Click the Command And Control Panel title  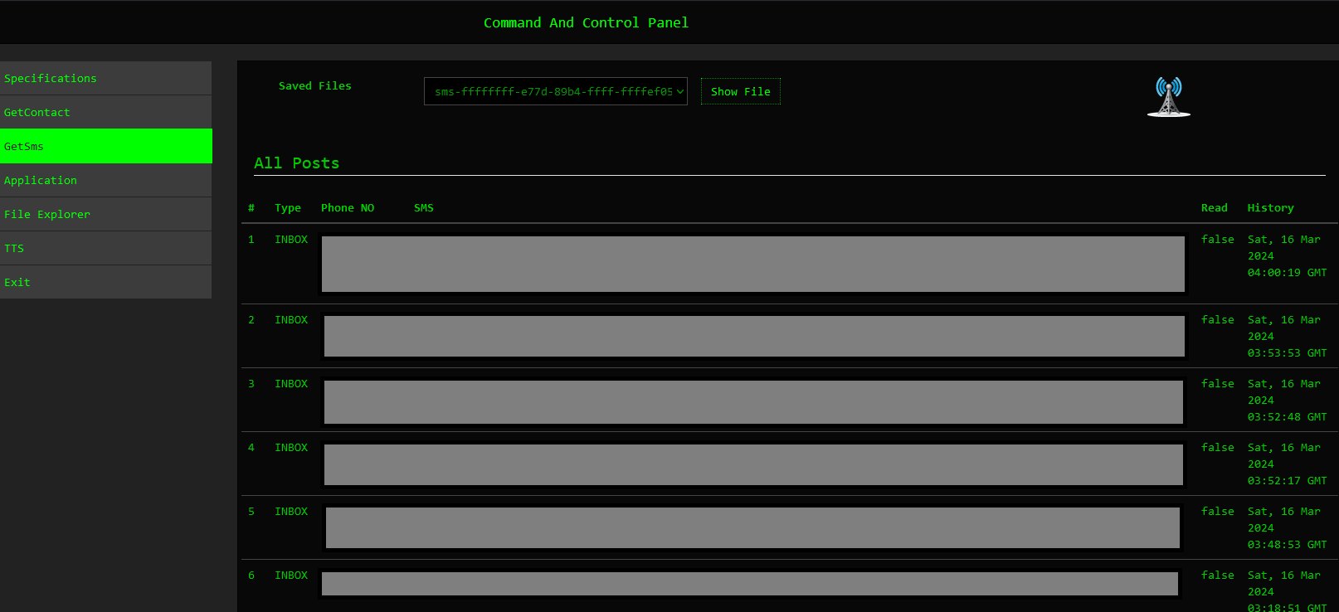tap(586, 22)
